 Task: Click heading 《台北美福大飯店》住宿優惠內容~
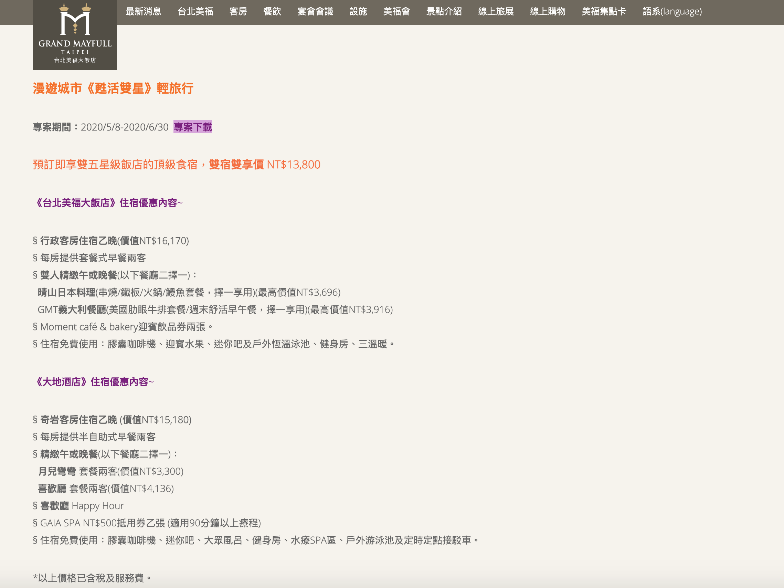(108, 203)
